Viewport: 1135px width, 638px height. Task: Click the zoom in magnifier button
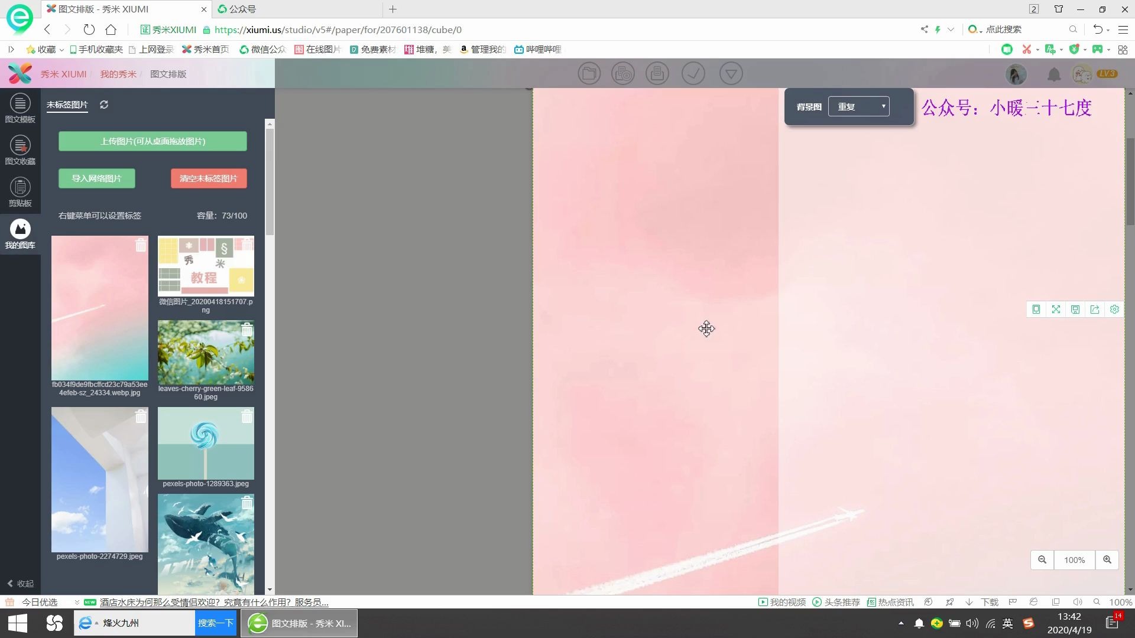1107,560
